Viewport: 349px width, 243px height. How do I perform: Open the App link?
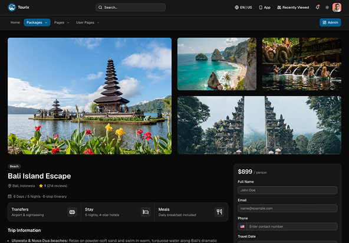[x=265, y=7]
